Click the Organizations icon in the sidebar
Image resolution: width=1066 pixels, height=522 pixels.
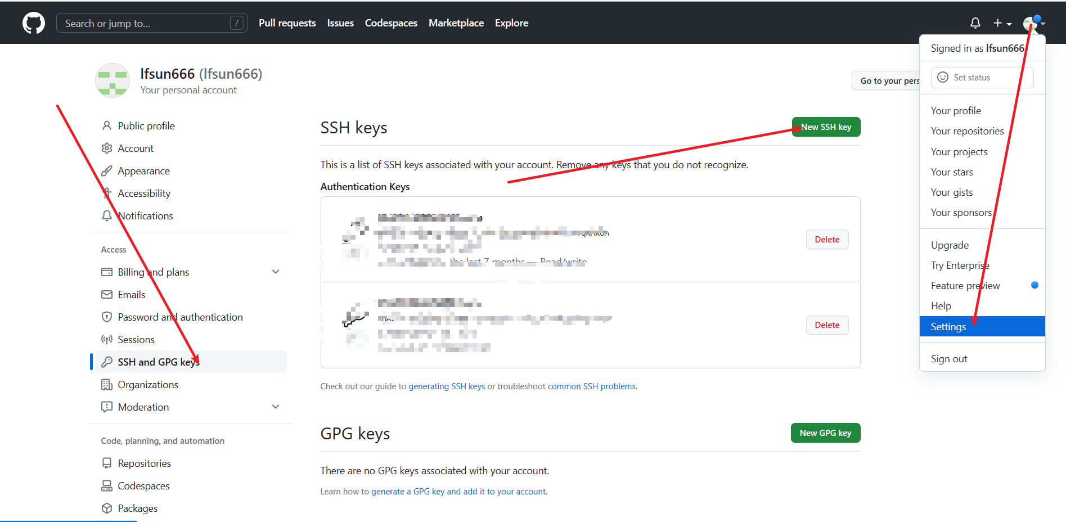(x=107, y=384)
